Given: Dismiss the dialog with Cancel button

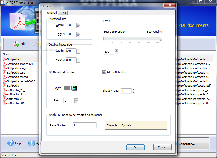Looking at the screenshot, I should (x=162, y=147).
